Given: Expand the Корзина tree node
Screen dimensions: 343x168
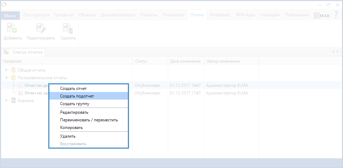Looking at the screenshot, I should 7,100.
